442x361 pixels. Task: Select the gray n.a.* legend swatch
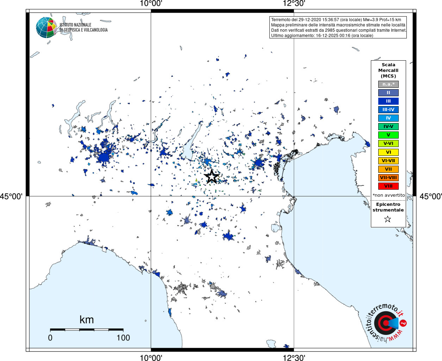pos(388,84)
